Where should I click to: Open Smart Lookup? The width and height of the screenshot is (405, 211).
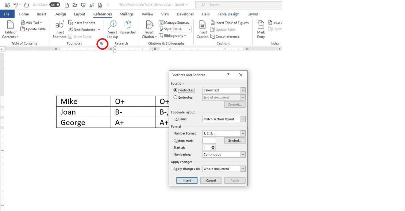pos(112,29)
